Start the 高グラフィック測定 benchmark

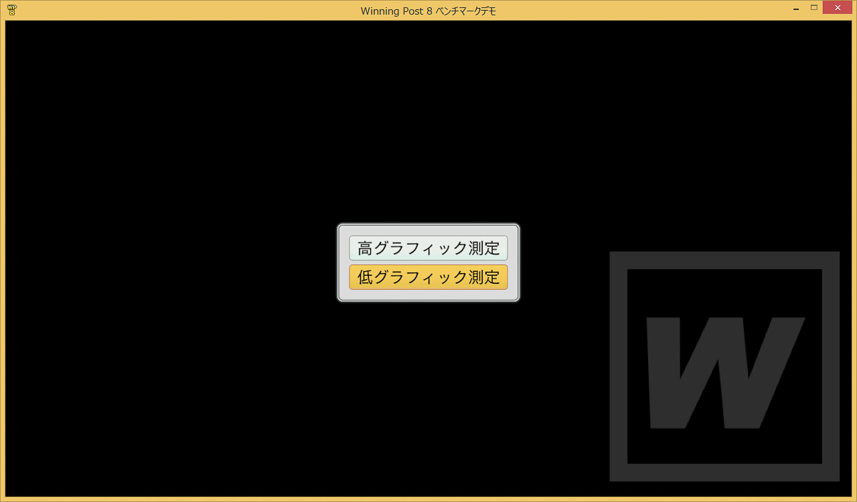point(428,248)
